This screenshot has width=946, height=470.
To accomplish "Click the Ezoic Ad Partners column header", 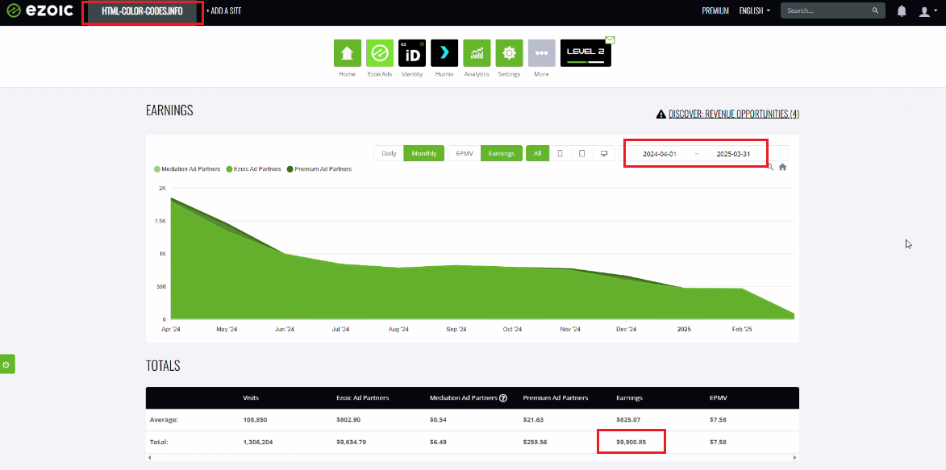I will (363, 398).
